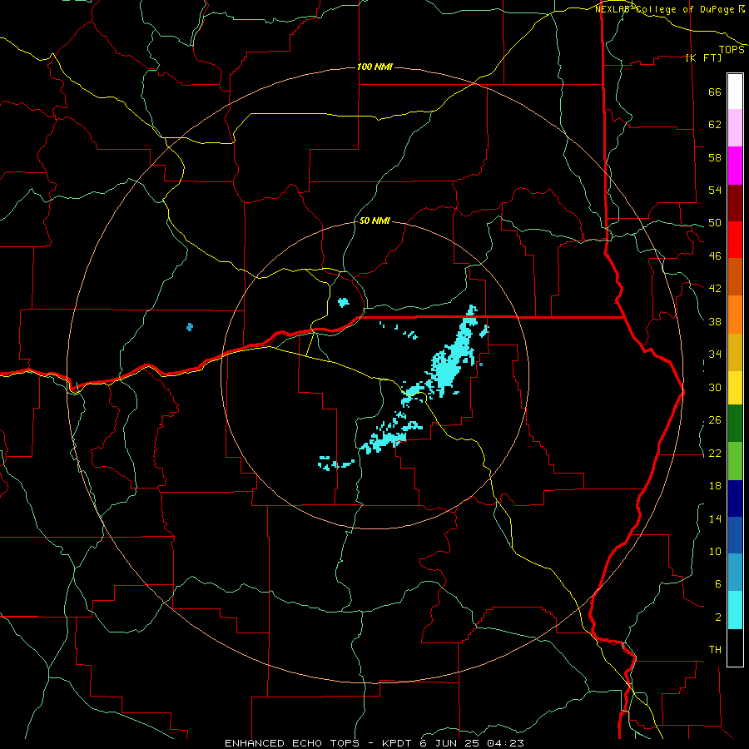The image size is (749, 749).
Task: Click the yellow 30 kft legend swatch
Action: click(x=735, y=388)
